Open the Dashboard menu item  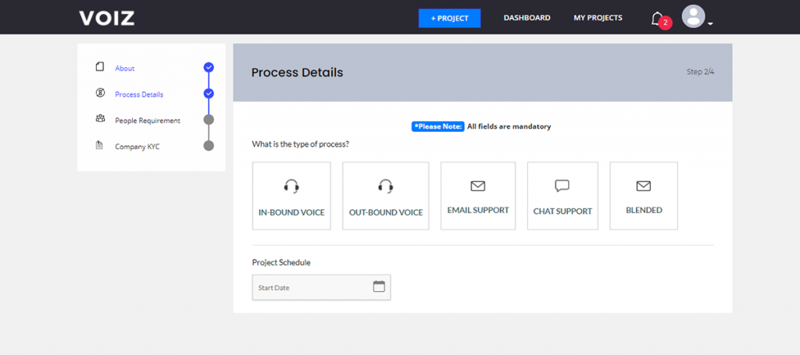(527, 18)
